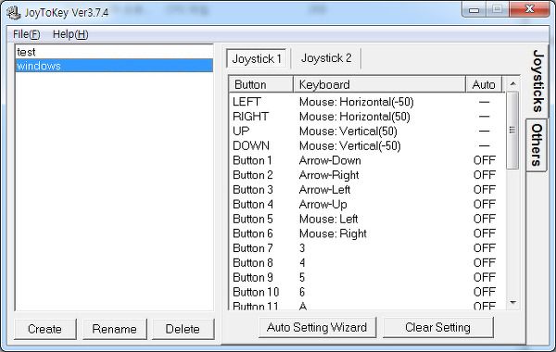Click the Delete profile button
Viewport: 556px width, 352px height.
coord(183,329)
